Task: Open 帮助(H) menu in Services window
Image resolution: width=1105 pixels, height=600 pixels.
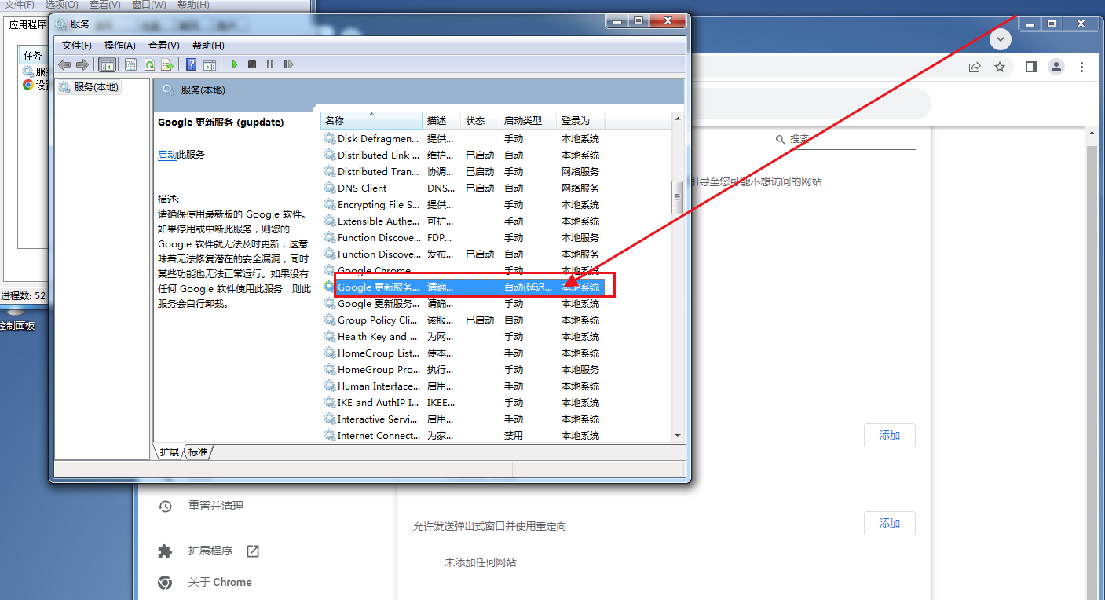Action: click(x=207, y=46)
